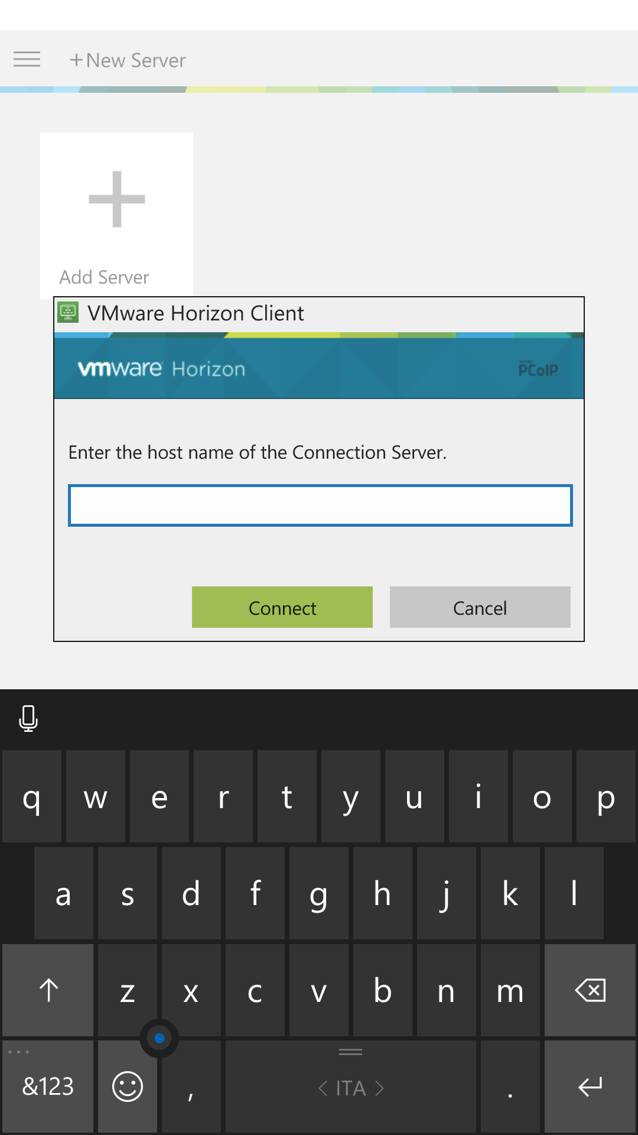Tap the v key
The image size is (638, 1135).
click(319, 990)
